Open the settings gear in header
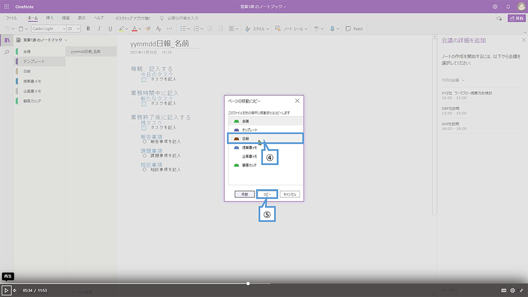The image size is (528, 297). (x=495, y=6)
